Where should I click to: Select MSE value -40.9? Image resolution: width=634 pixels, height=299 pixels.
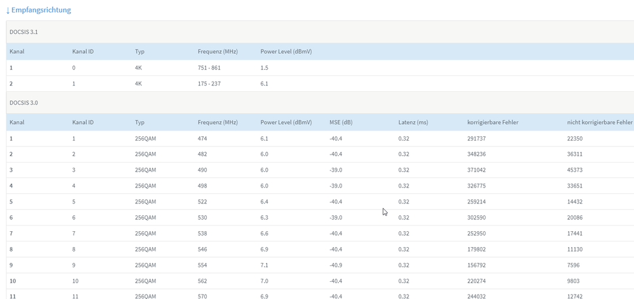coord(336,265)
